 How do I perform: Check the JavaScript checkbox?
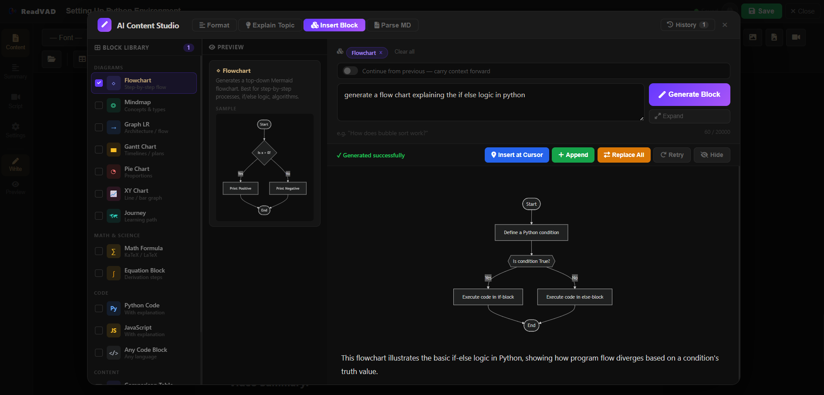click(99, 330)
